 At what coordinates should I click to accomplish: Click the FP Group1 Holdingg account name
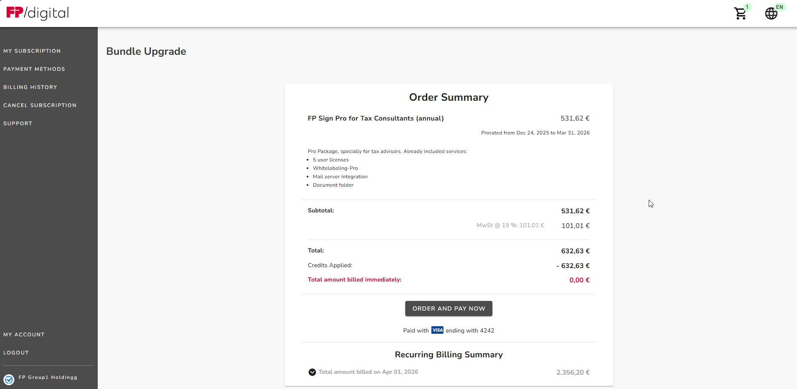pos(48,378)
